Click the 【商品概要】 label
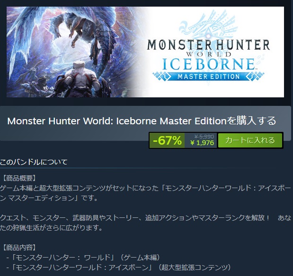 tap(19, 178)
